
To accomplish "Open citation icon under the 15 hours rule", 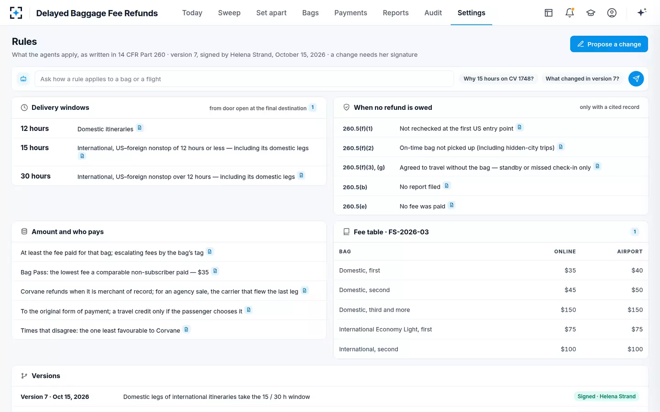I will click(82, 156).
